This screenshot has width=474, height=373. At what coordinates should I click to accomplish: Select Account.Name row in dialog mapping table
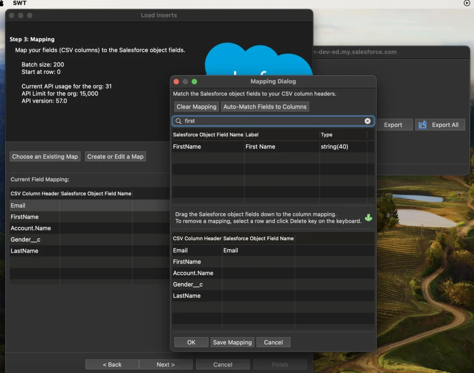click(x=273, y=273)
